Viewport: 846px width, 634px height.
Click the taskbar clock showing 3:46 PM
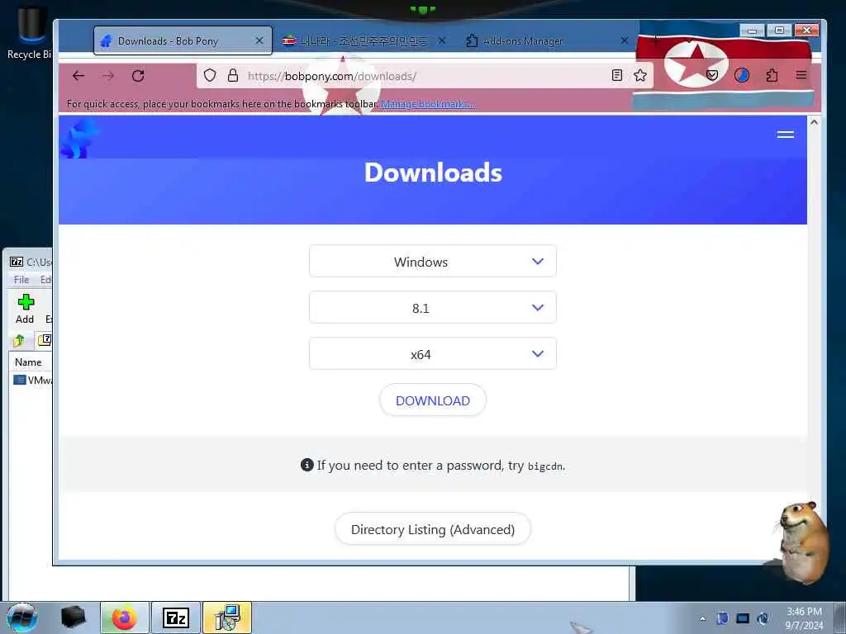coord(804,618)
